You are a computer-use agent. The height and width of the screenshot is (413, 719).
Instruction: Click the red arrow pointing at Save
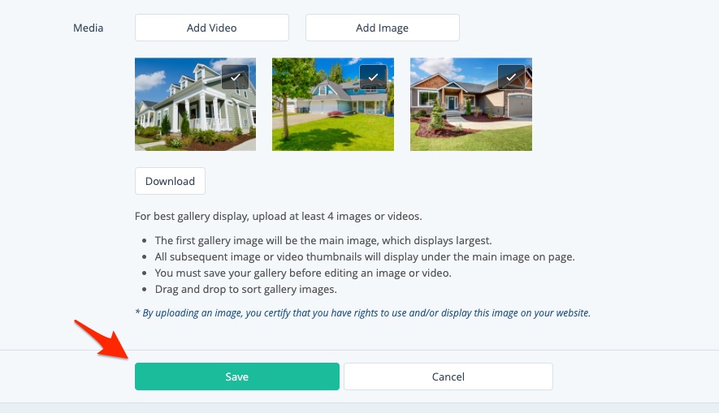102,339
